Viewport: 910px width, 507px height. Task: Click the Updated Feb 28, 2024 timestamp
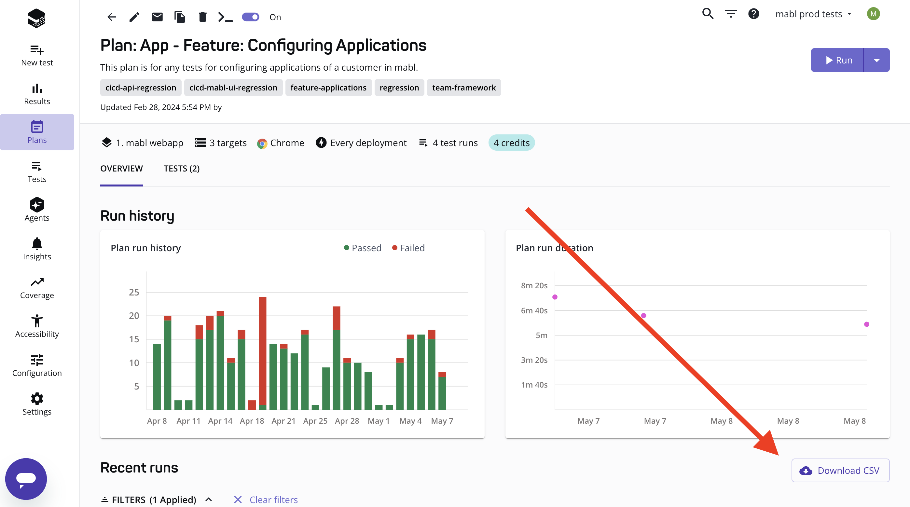tap(161, 107)
